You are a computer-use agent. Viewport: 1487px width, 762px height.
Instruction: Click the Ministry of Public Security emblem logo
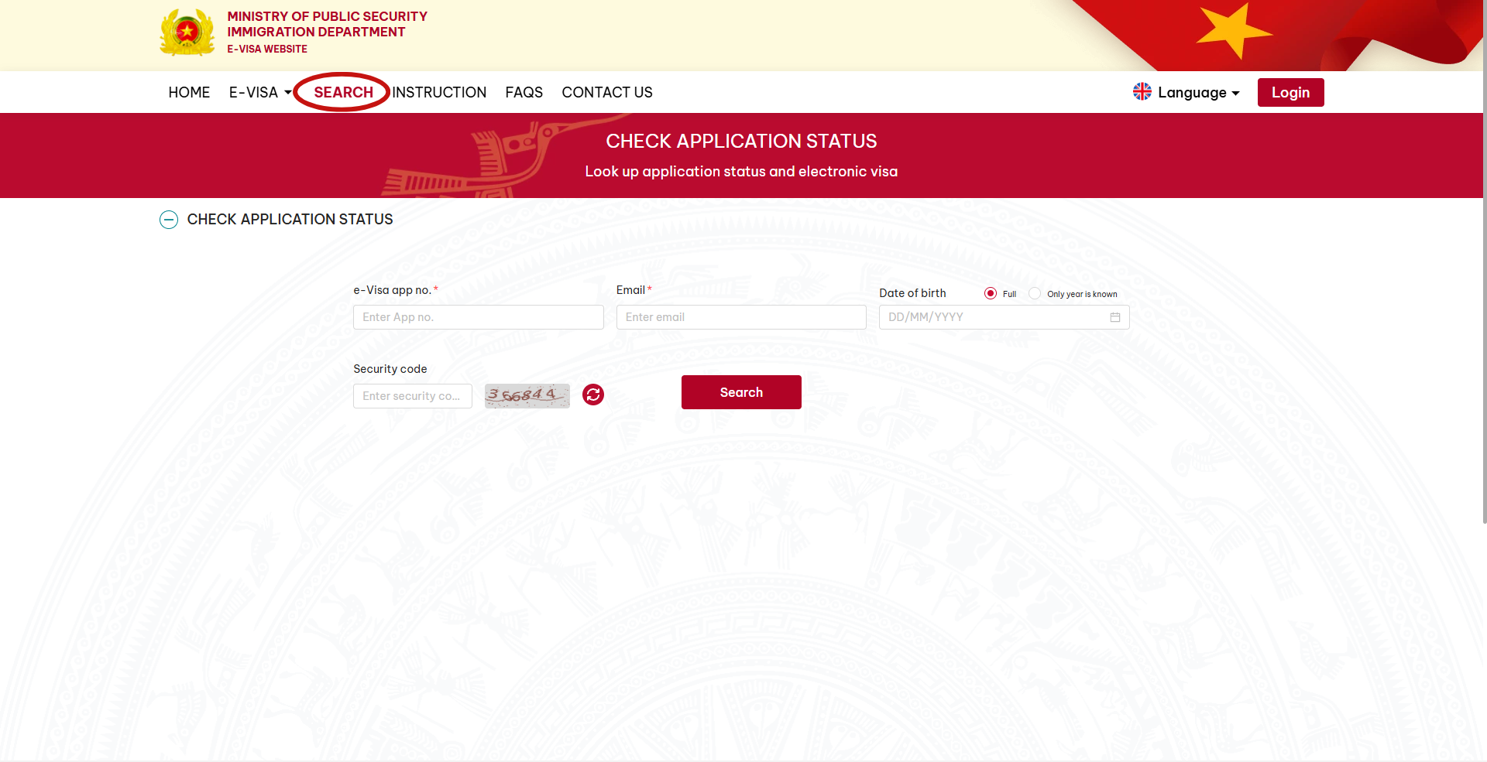tap(187, 32)
